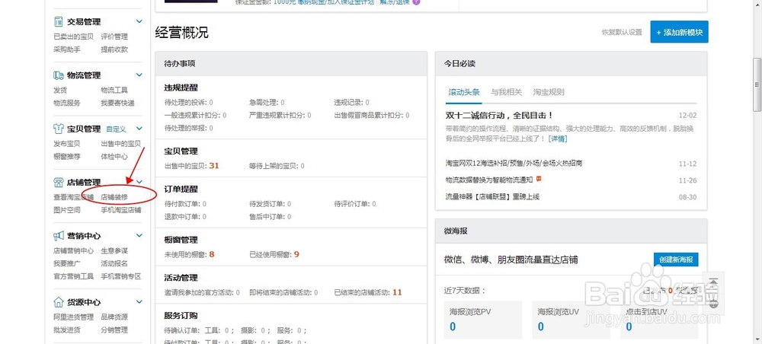This screenshot has height=344, width=762.
Task: Open news 物流数据替换为智能物流通知
Action: pyautogui.click(x=490, y=180)
